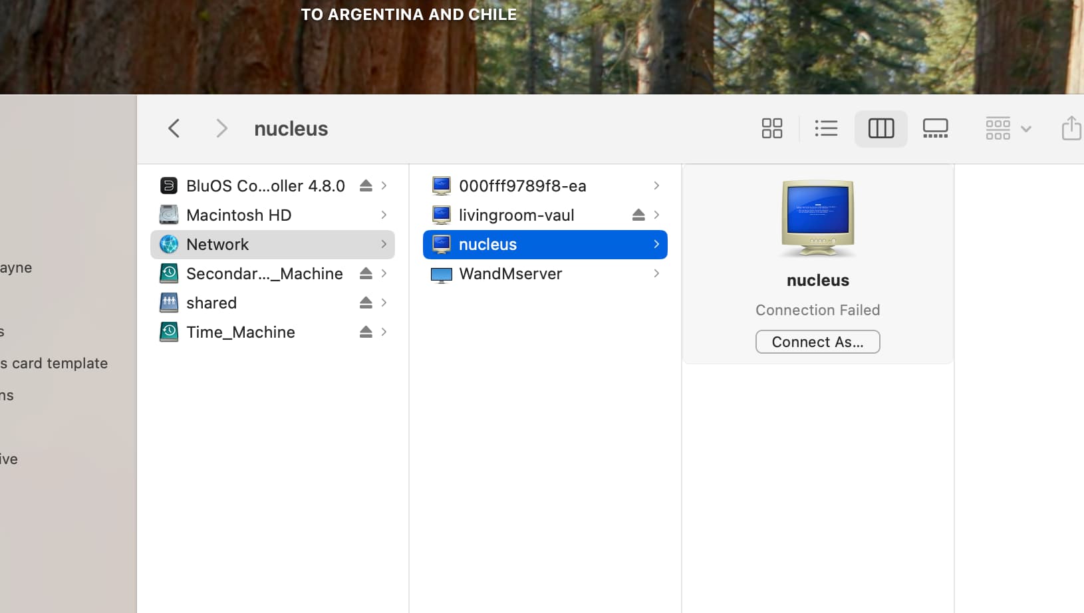Click the nucleus computer icon in list
The height and width of the screenshot is (613, 1084).
442,244
